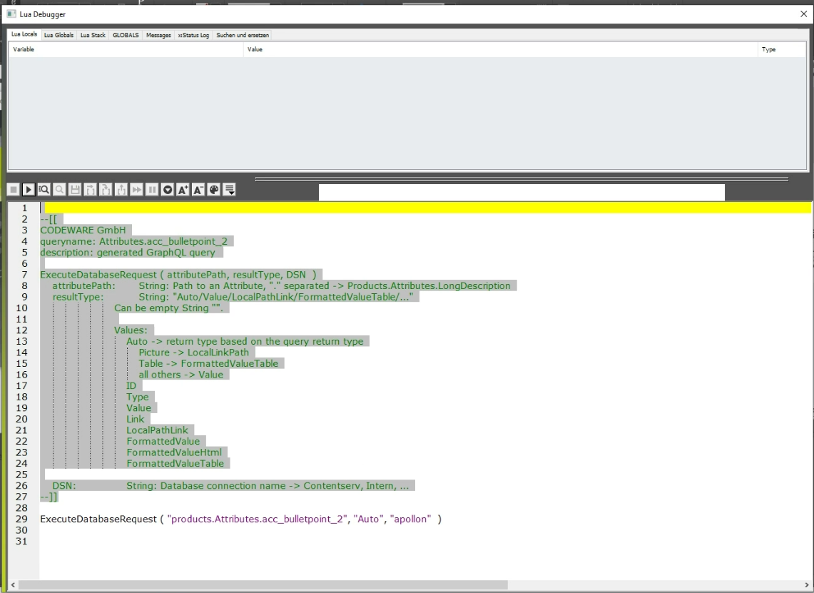
Task: Increase editor font size (A+)
Action: pyautogui.click(x=183, y=190)
